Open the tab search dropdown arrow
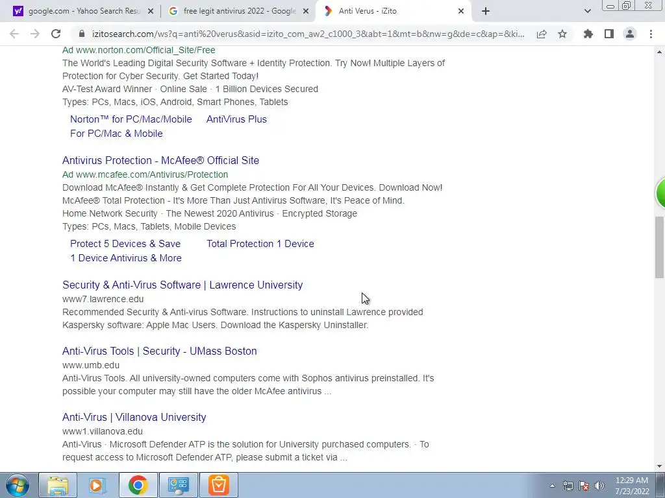 [587, 11]
